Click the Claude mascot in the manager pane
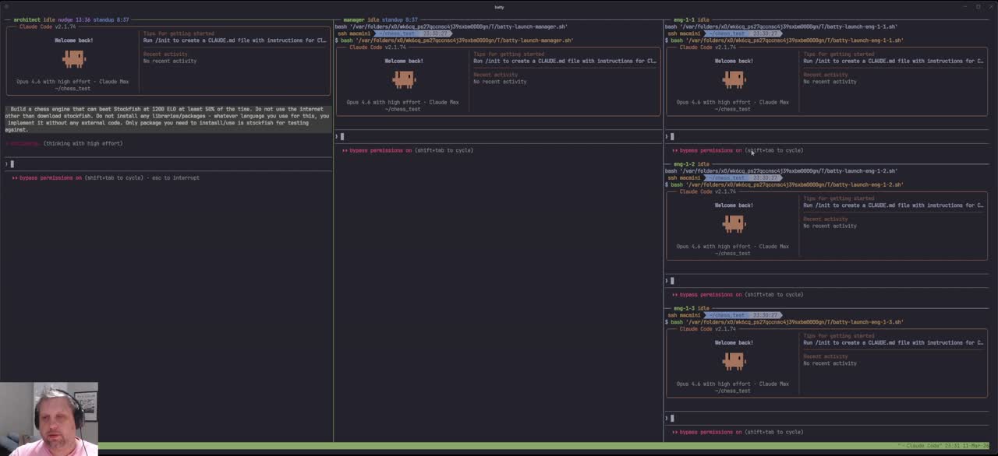 coord(404,79)
